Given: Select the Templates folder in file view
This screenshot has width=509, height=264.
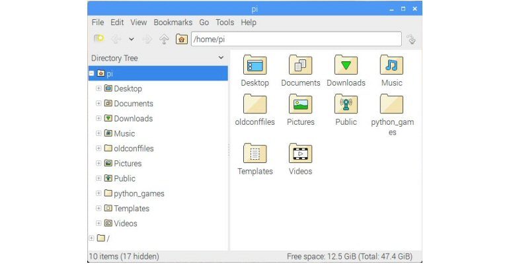Looking at the screenshot, I should pyautogui.click(x=255, y=154).
